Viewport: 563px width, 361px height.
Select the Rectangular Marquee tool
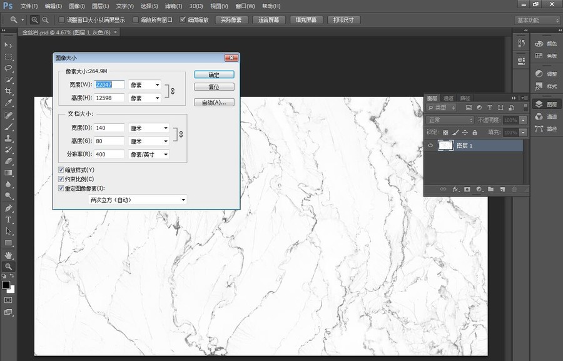point(8,57)
